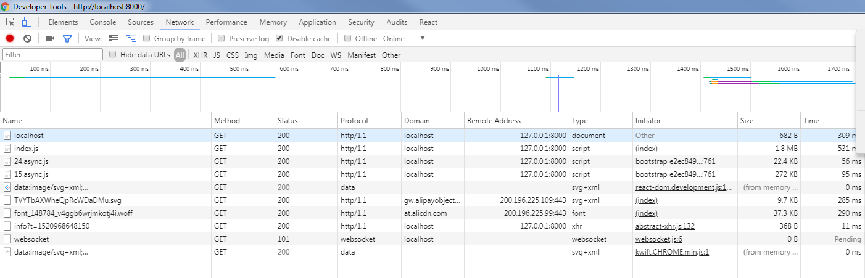
Task: Enable Group by frame checkbox
Action: [x=147, y=38]
